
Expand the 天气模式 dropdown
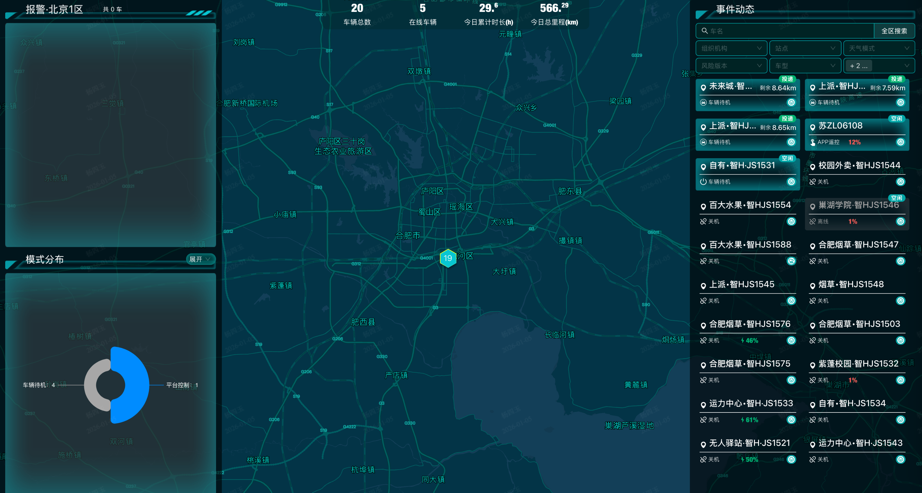tap(878, 48)
